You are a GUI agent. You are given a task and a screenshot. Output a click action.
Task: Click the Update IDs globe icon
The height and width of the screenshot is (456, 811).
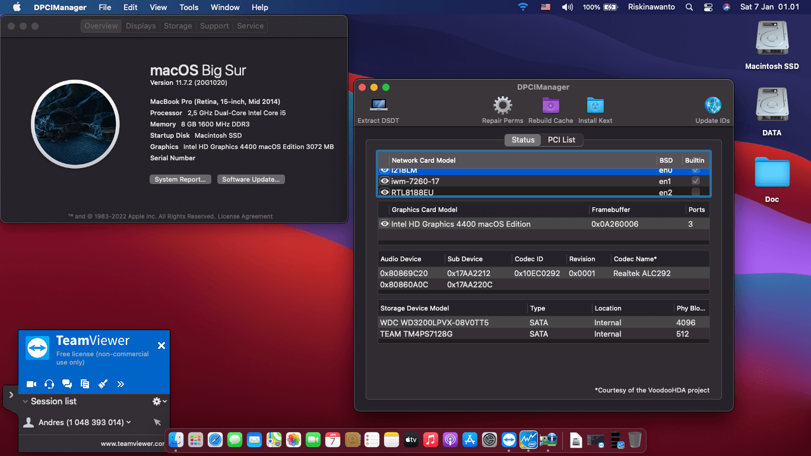pos(712,106)
